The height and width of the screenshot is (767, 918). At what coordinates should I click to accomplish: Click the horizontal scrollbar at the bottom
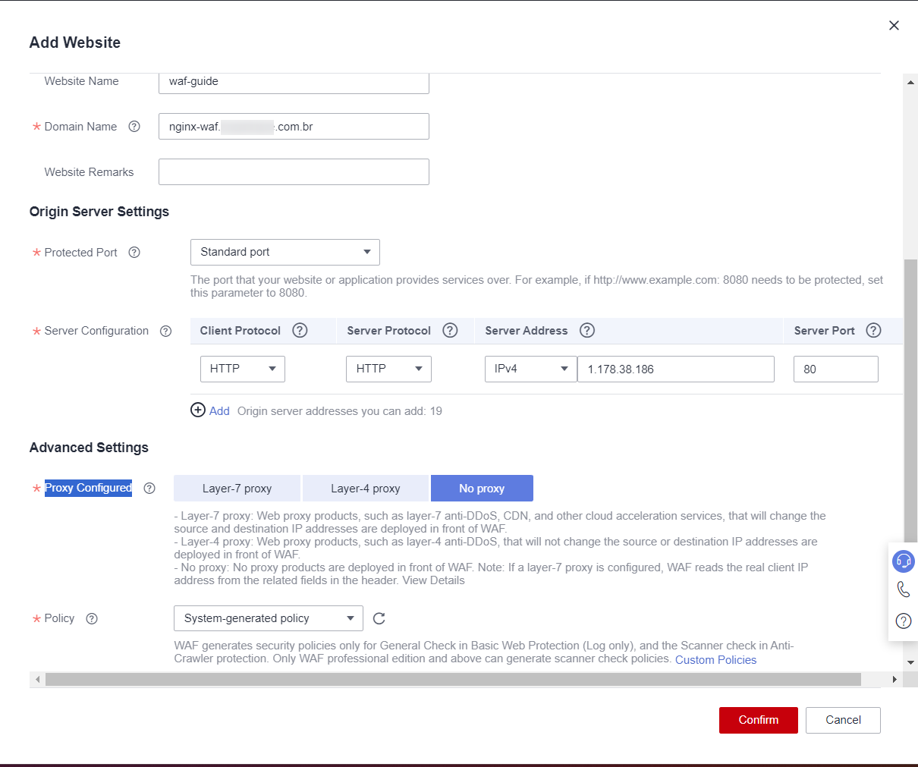452,680
